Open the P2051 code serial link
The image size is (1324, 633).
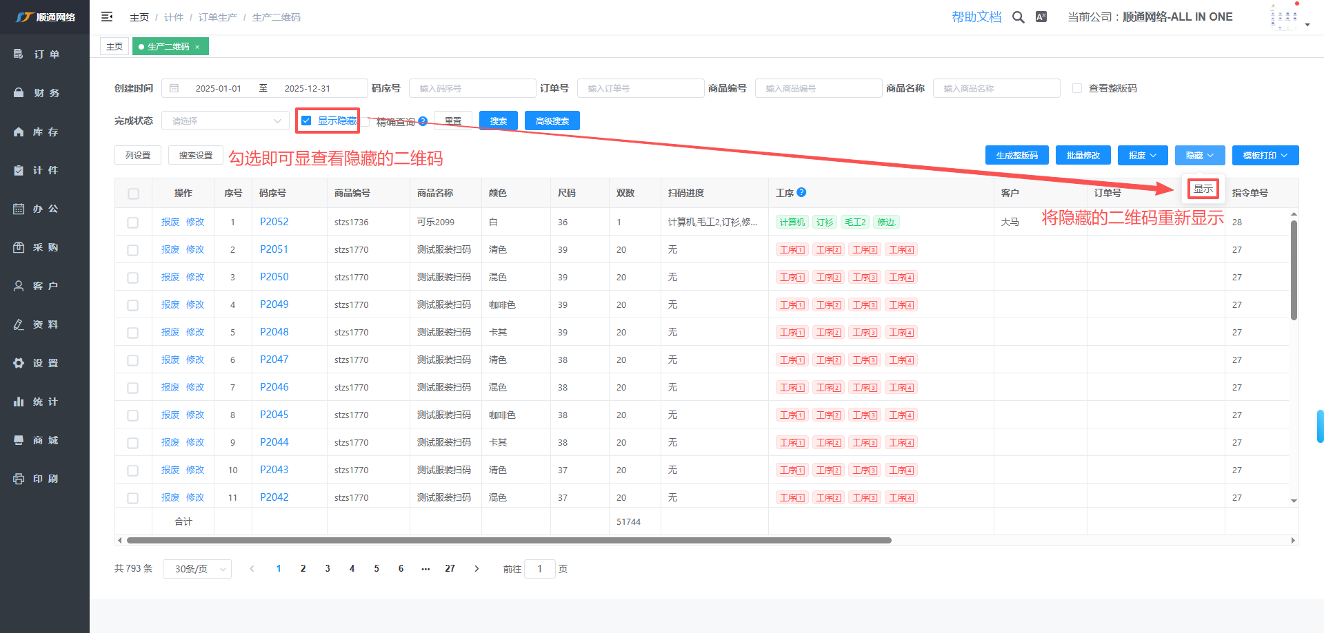point(274,249)
